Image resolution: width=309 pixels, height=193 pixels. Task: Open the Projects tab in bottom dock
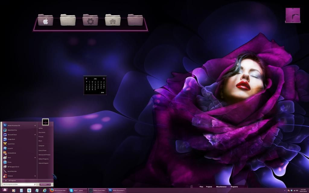[209, 187]
